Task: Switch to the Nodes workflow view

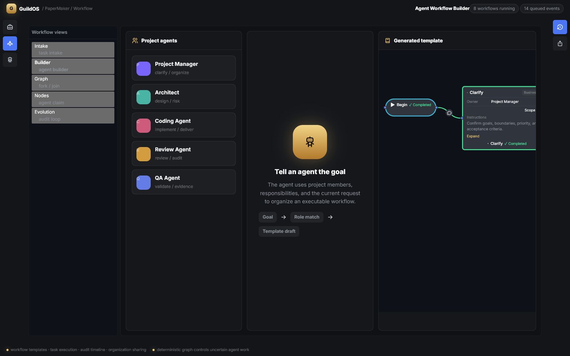Action: pos(73,99)
